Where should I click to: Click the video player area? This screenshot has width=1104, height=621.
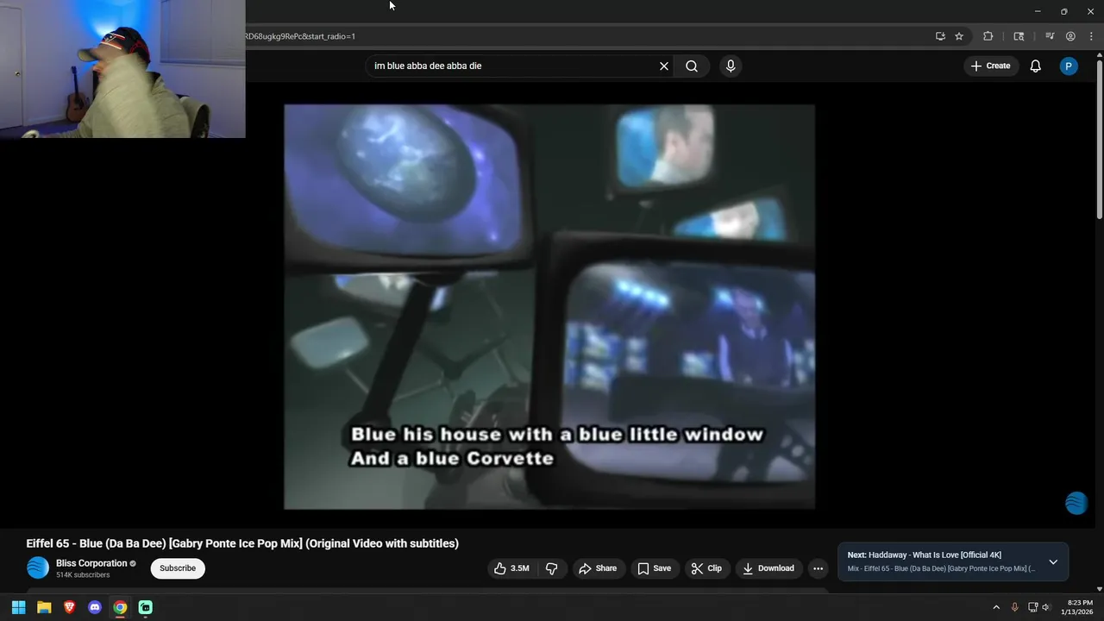coord(549,307)
